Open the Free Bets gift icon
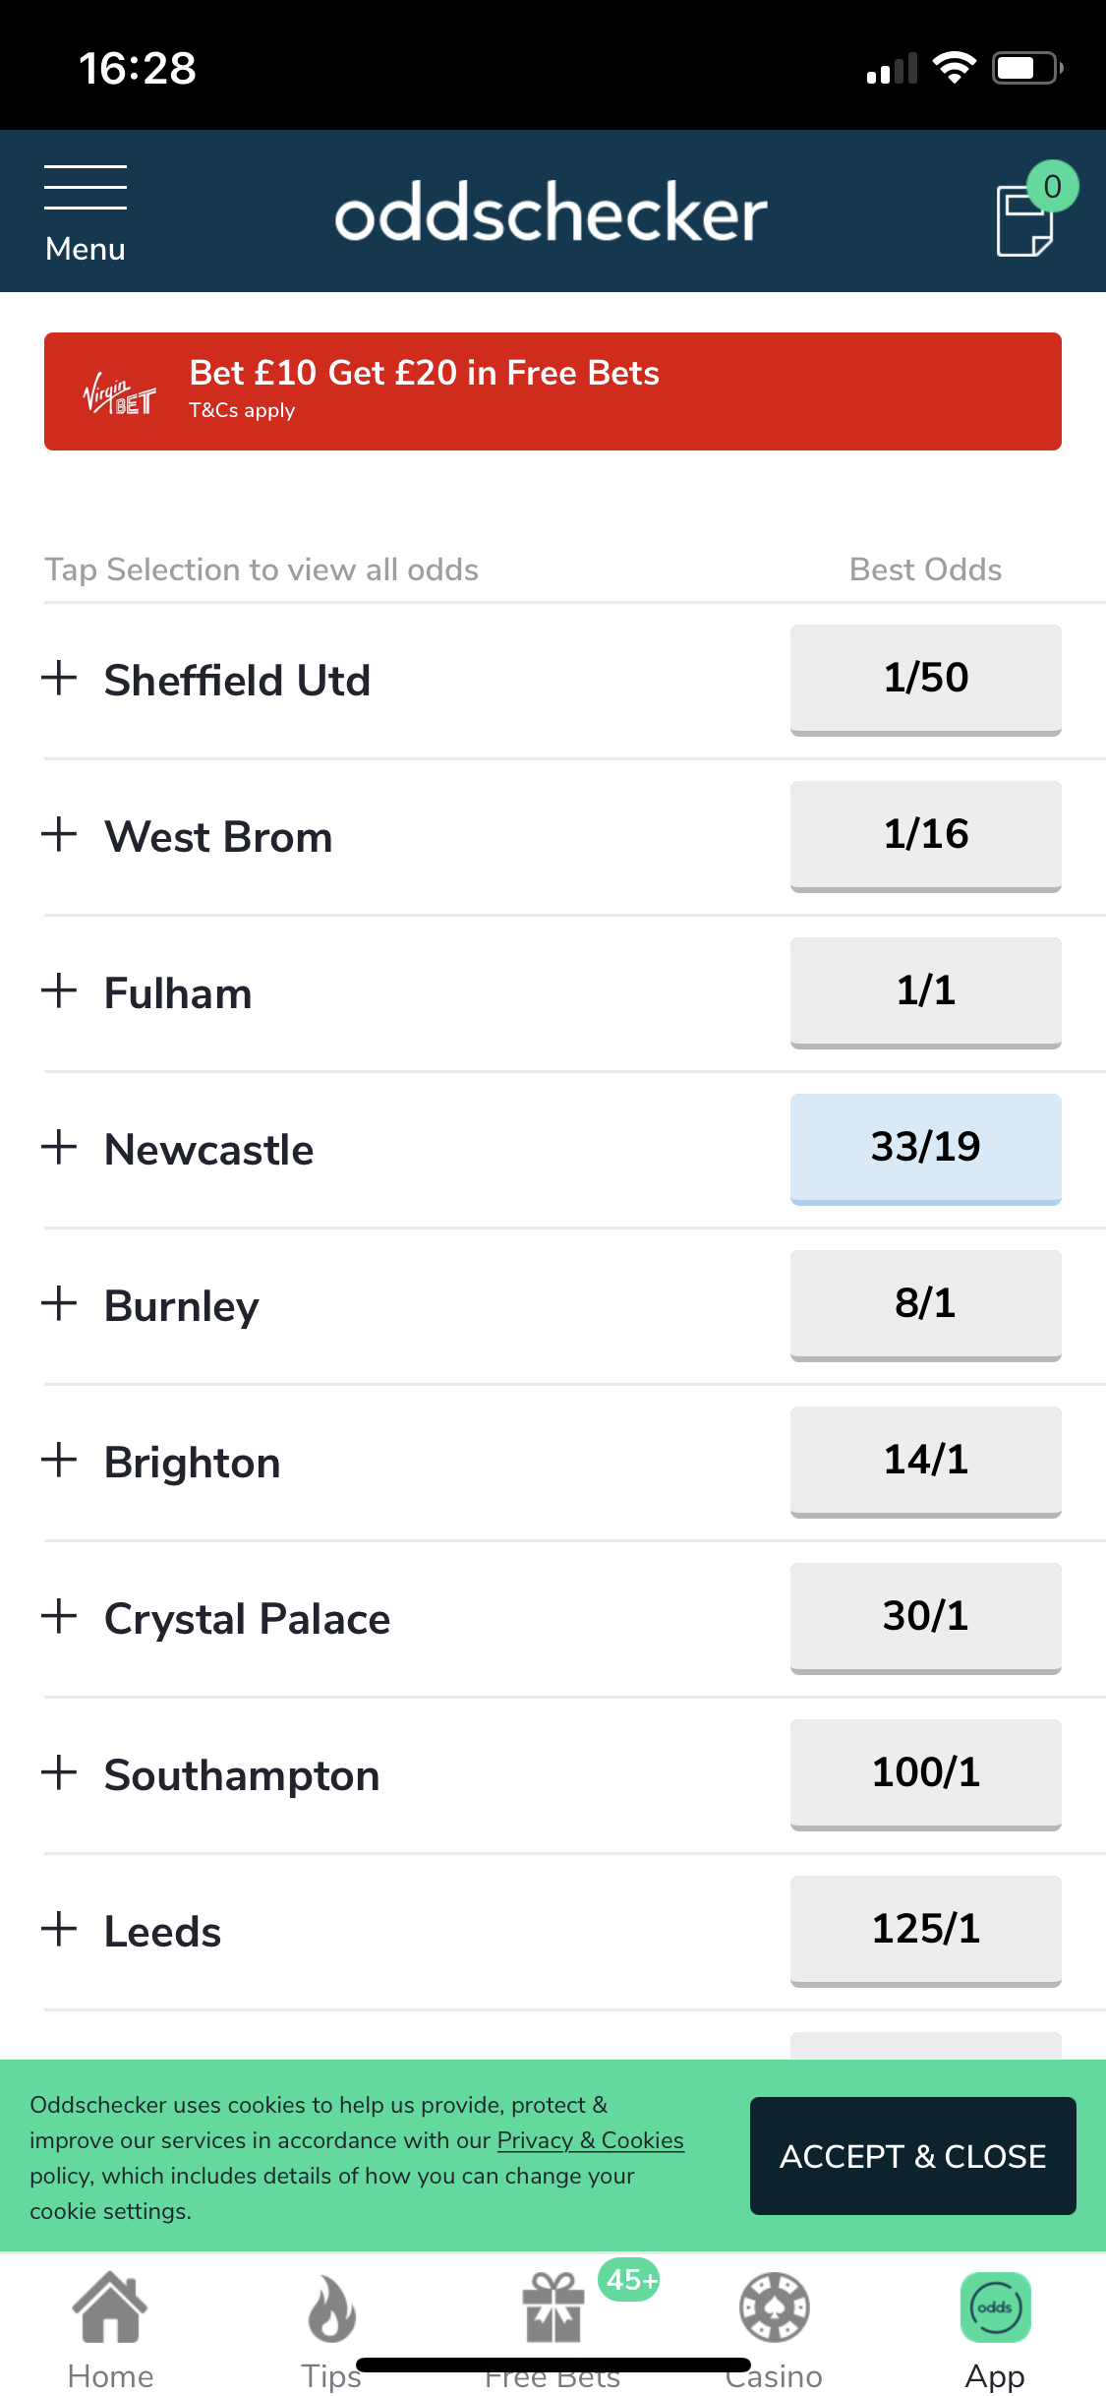This screenshot has height=2396, width=1106. point(553,2307)
